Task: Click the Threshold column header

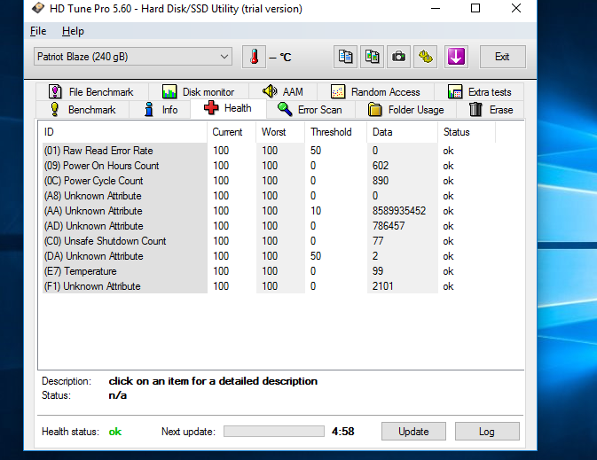Action: [336, 132]
